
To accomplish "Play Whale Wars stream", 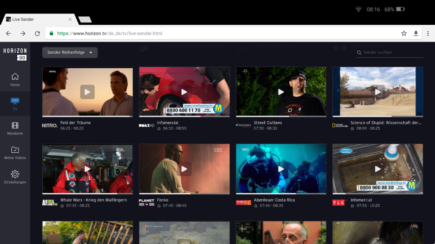I will tap(87, 169).
